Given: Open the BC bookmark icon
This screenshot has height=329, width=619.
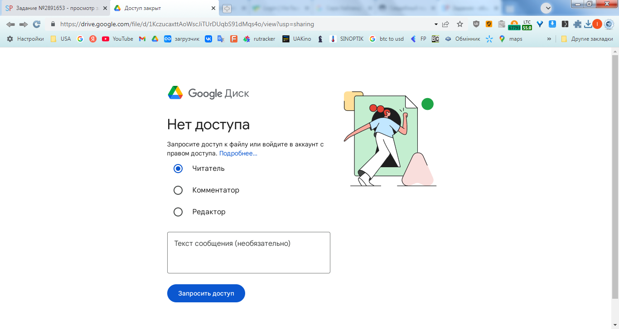Looking at the screenshot, I should click(x=435, y=39).
